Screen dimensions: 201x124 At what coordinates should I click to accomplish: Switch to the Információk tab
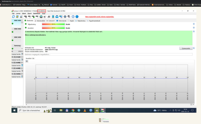pos(61,21)
